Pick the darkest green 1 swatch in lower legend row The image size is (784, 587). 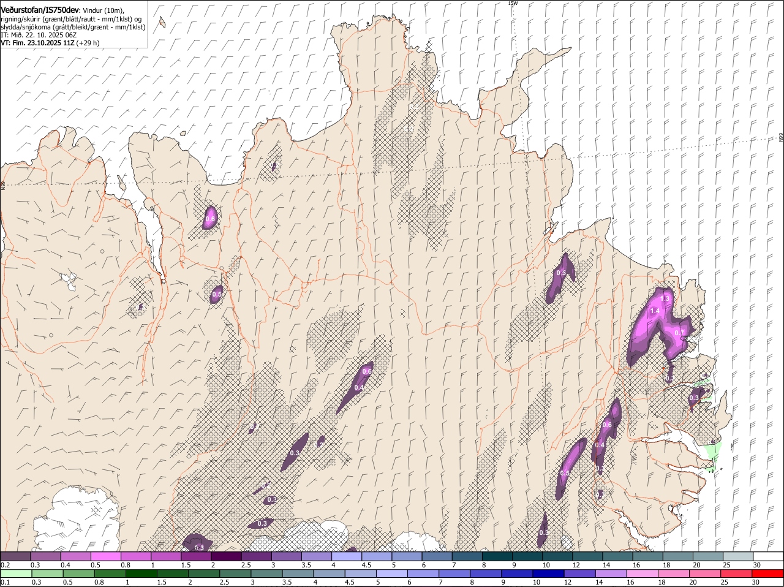141,574
